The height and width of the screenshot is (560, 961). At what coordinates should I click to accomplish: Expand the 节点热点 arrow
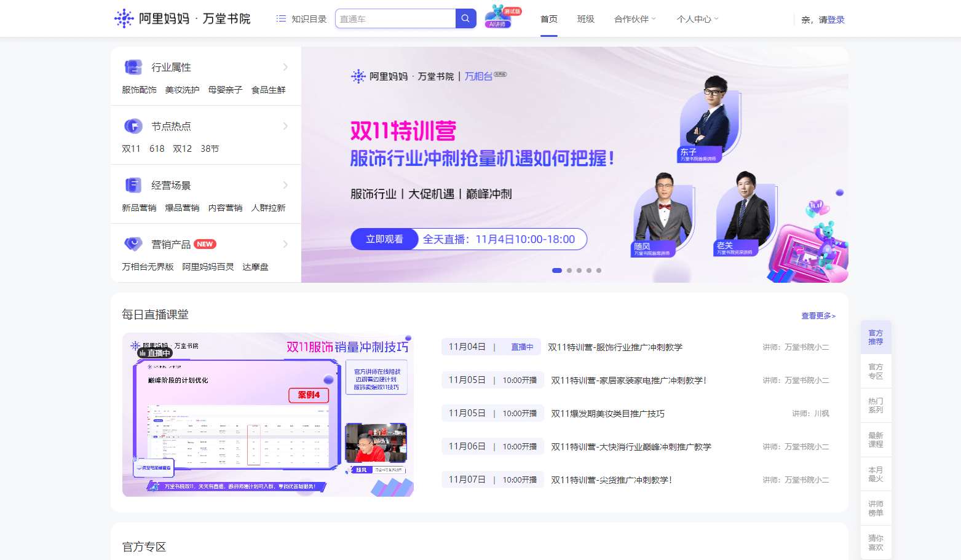(x=285, y=126)
